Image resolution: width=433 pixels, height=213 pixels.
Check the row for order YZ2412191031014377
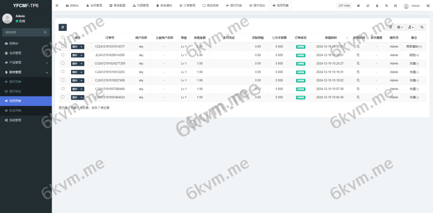[63, 46]
